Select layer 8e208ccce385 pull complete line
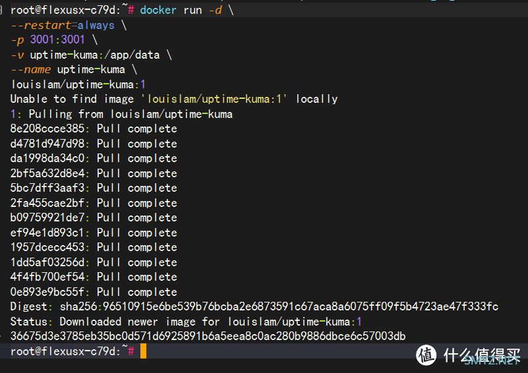Screen dimensions: 528x373 click(x=94, y=129)
